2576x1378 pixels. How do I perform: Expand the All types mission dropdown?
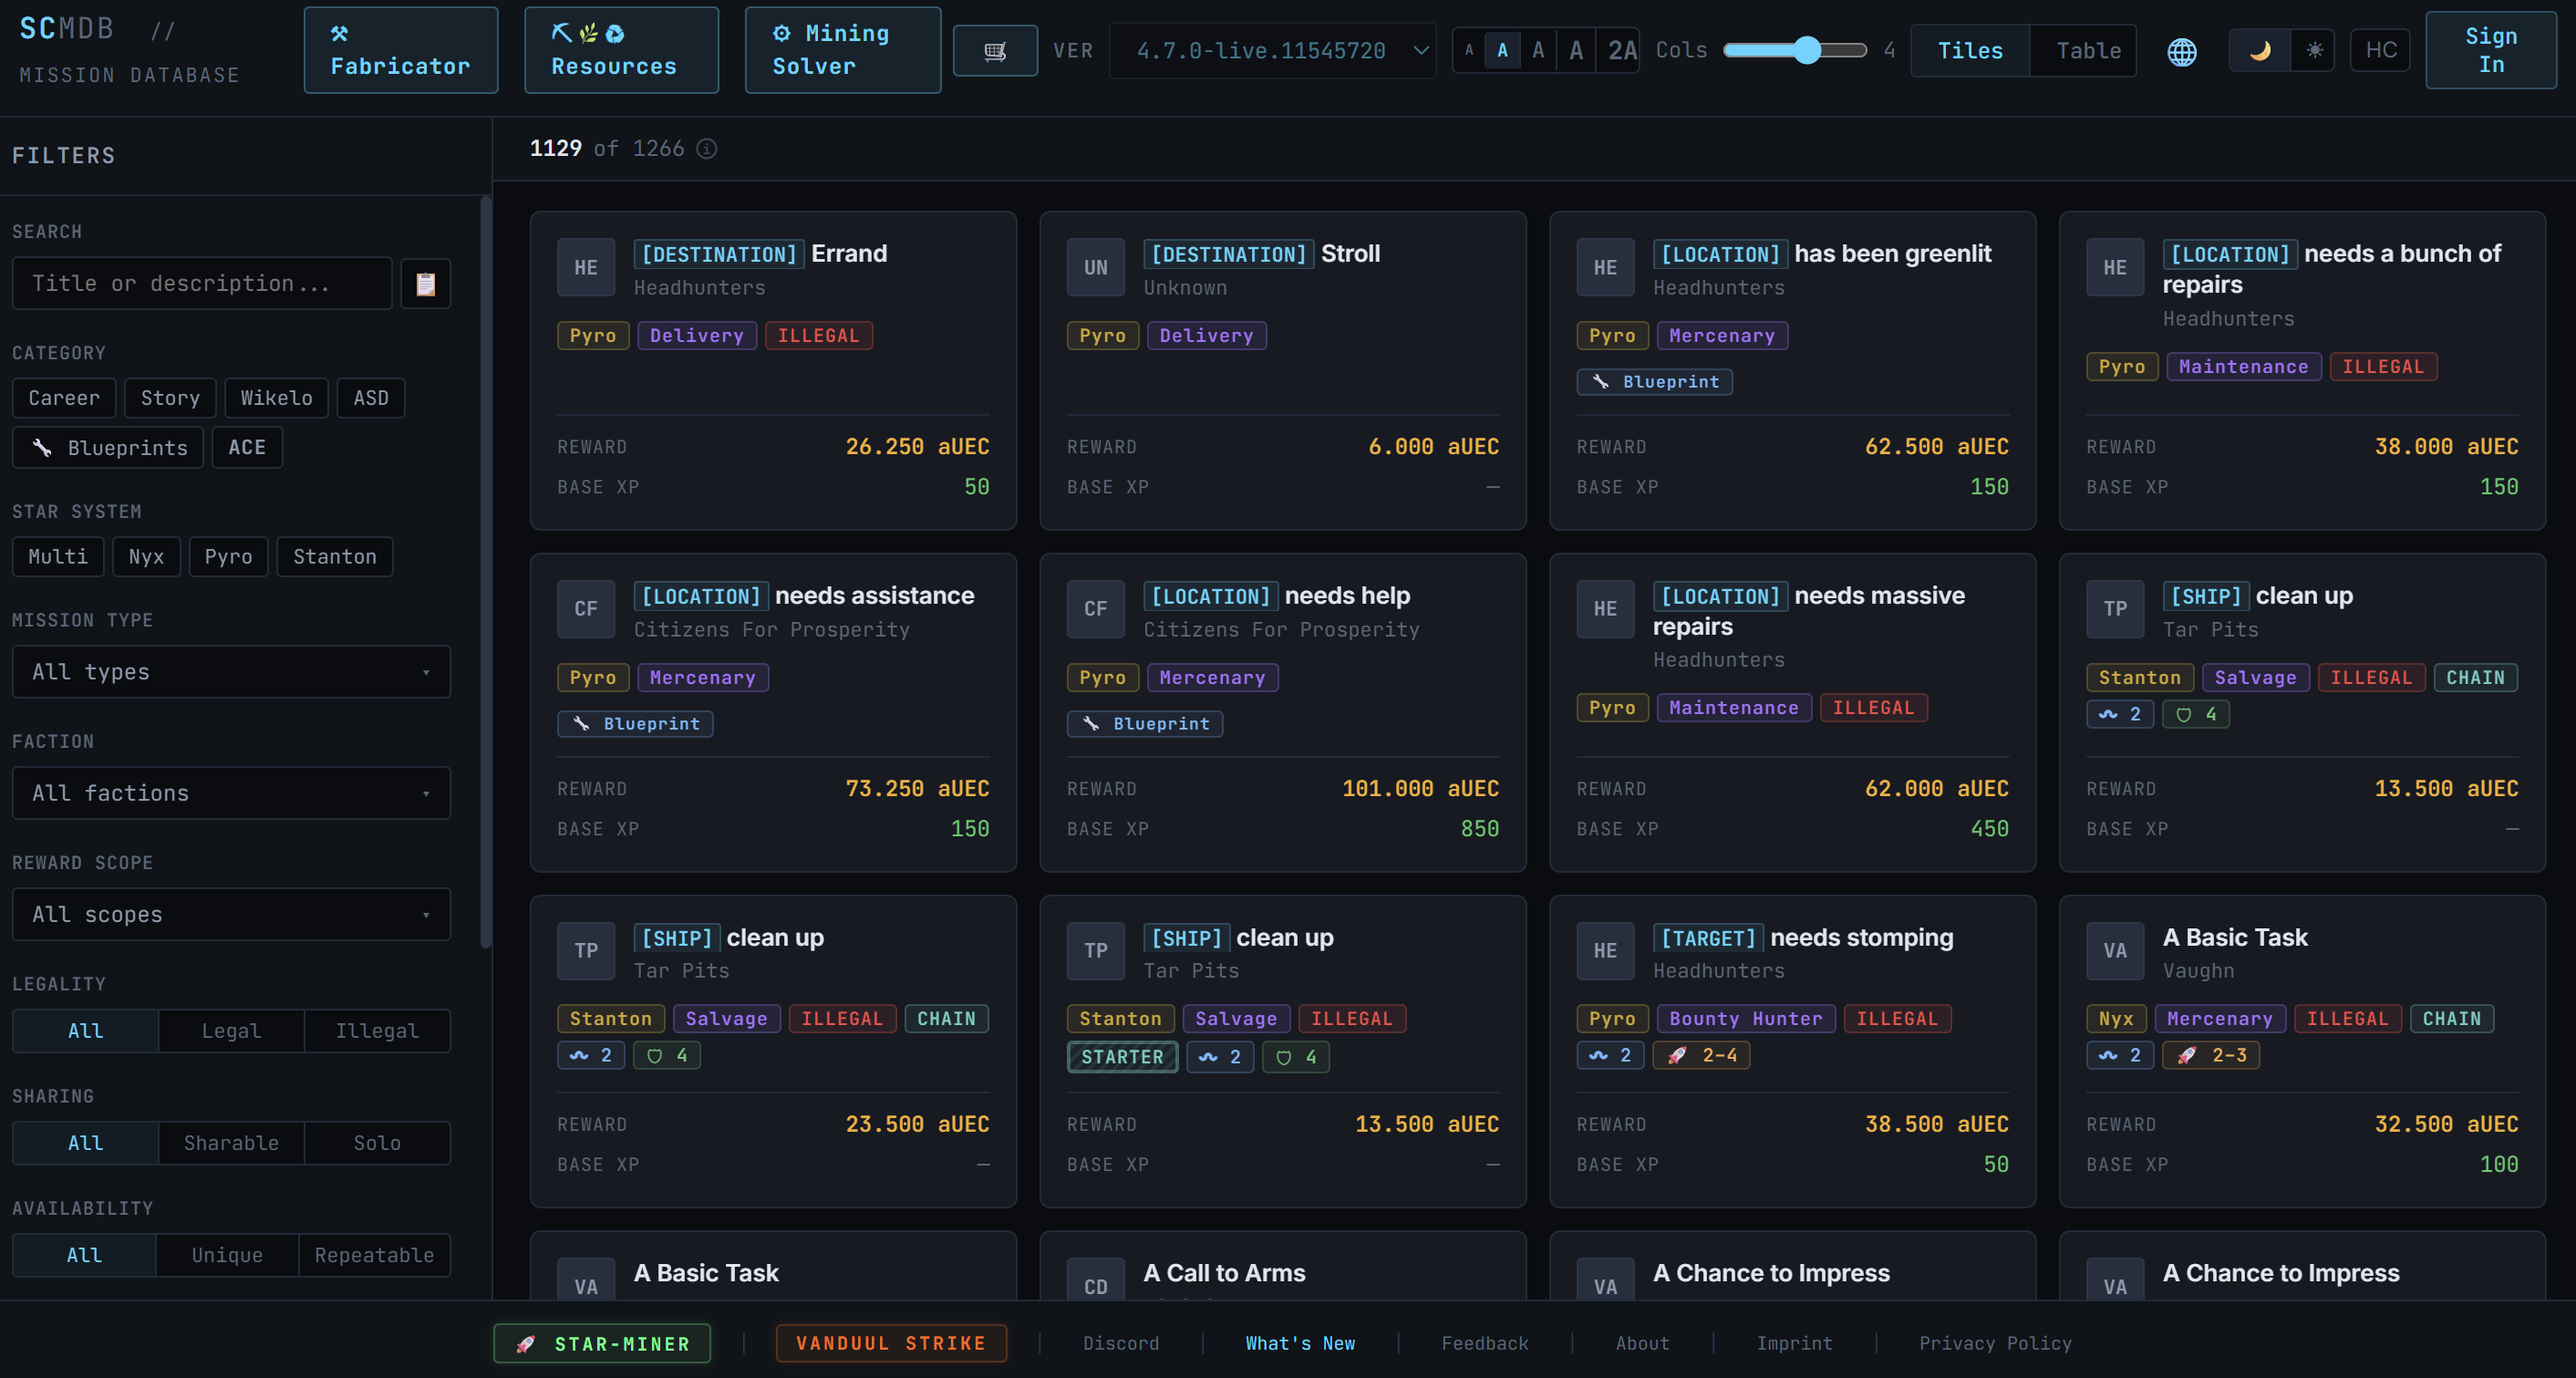[x=231, y=672]
